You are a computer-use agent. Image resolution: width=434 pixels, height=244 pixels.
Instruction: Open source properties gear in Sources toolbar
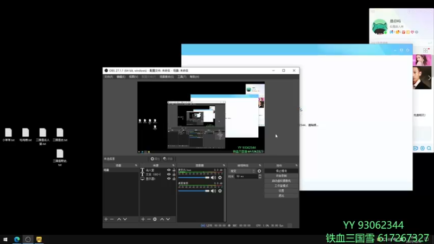point(155,219)
